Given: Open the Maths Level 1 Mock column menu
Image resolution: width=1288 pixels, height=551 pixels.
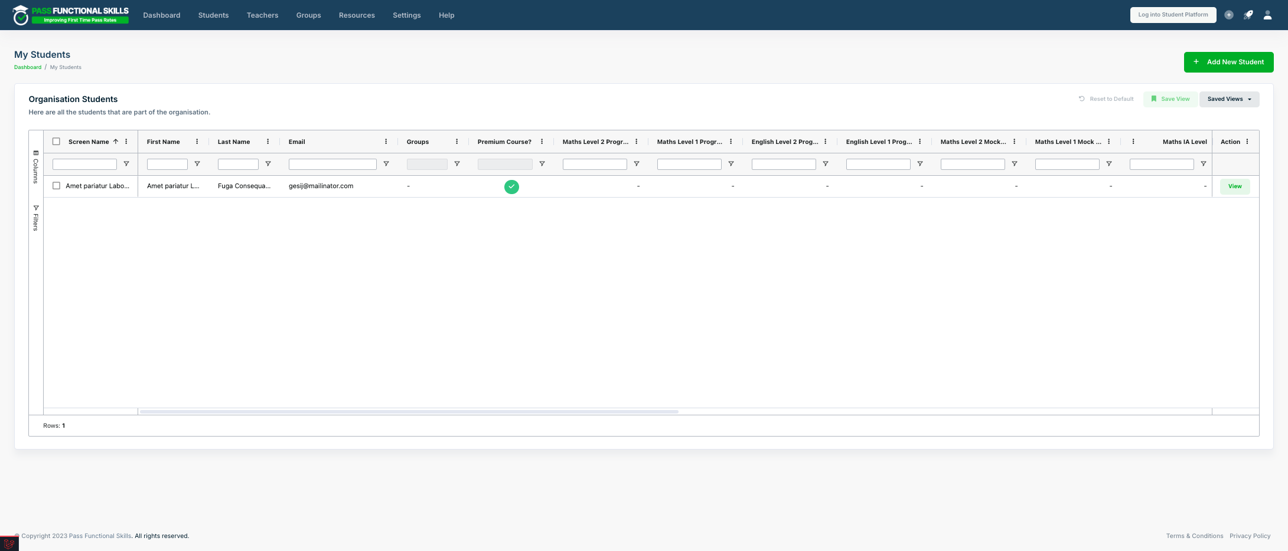Looking at the screenshot, I should click(x=1109, y=142).
